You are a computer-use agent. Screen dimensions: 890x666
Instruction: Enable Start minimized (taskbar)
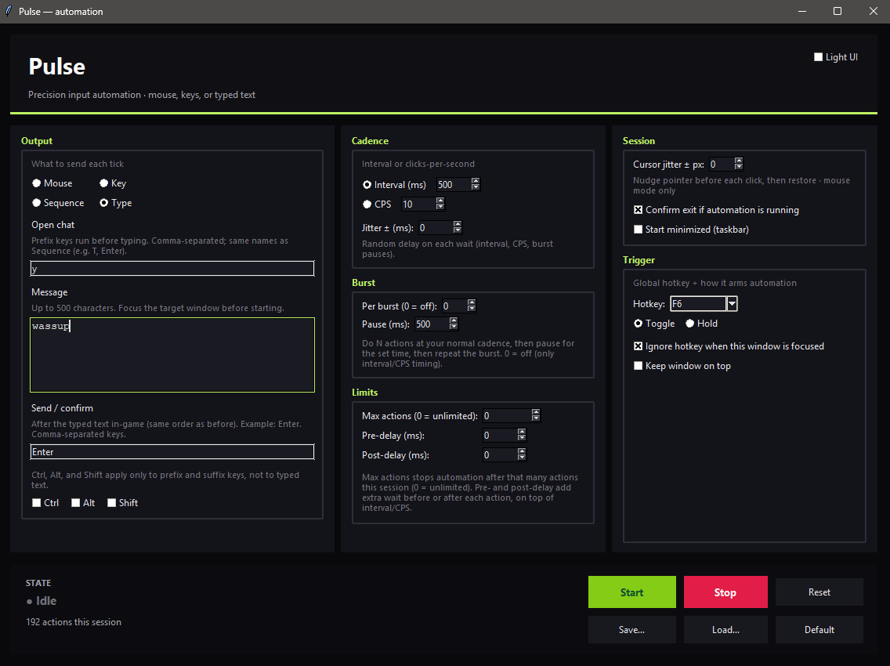click(691, 230)
